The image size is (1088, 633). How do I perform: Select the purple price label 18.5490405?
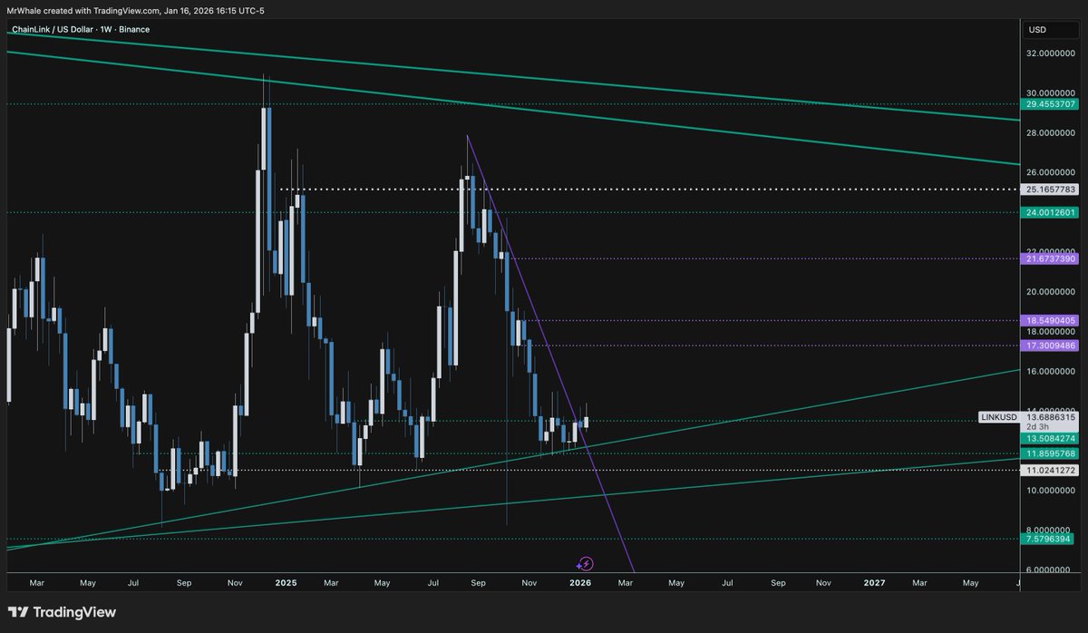(1052, 320)
